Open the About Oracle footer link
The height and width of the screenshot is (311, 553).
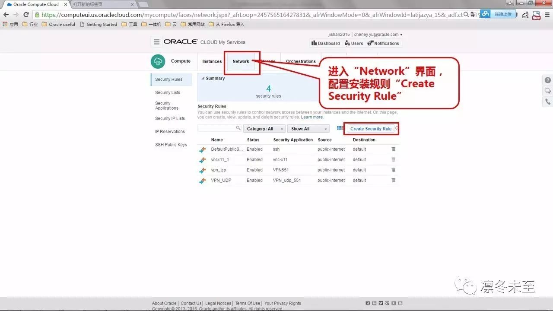click(x=164, y=303)
